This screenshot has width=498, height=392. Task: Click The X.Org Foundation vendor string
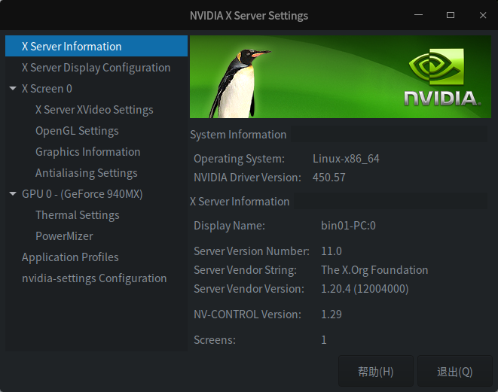(374, 270)
